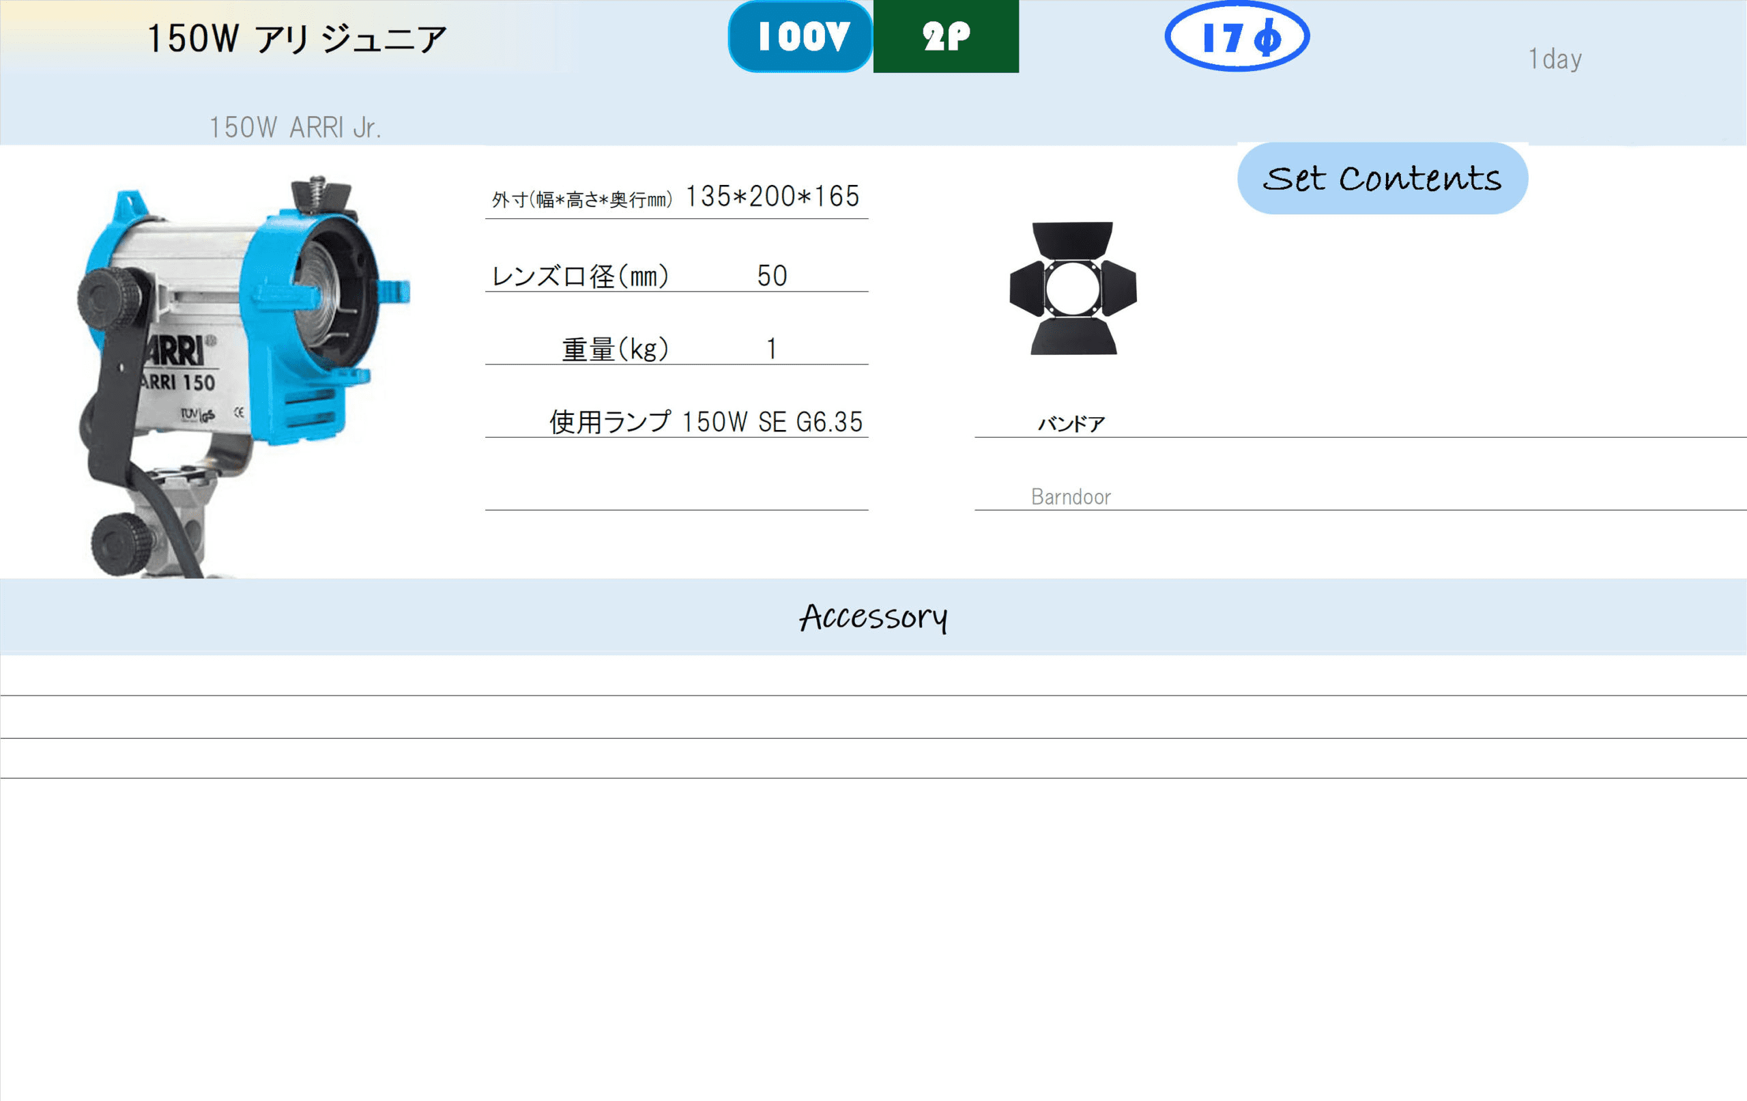Image resolution: width=1747 pixels, height=1101 pixels.
Task: Click the English name 150W ARRI Jr.
Action: (x=295, y=128)
